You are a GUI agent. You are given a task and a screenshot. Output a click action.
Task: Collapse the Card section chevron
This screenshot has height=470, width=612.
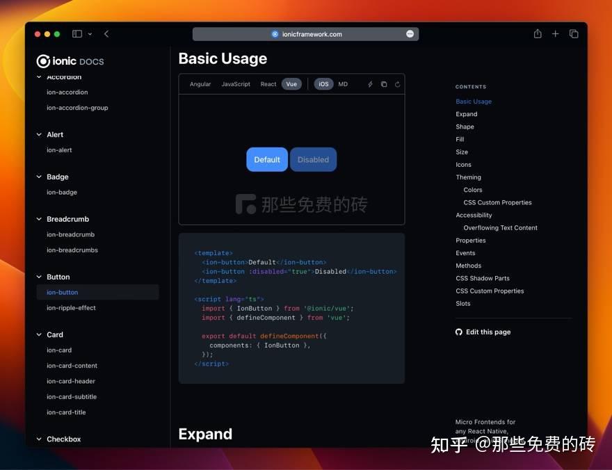40,334
